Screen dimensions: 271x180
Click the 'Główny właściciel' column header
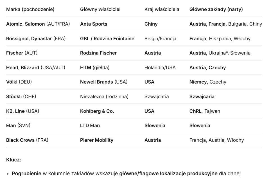click(x=100, y=9)
